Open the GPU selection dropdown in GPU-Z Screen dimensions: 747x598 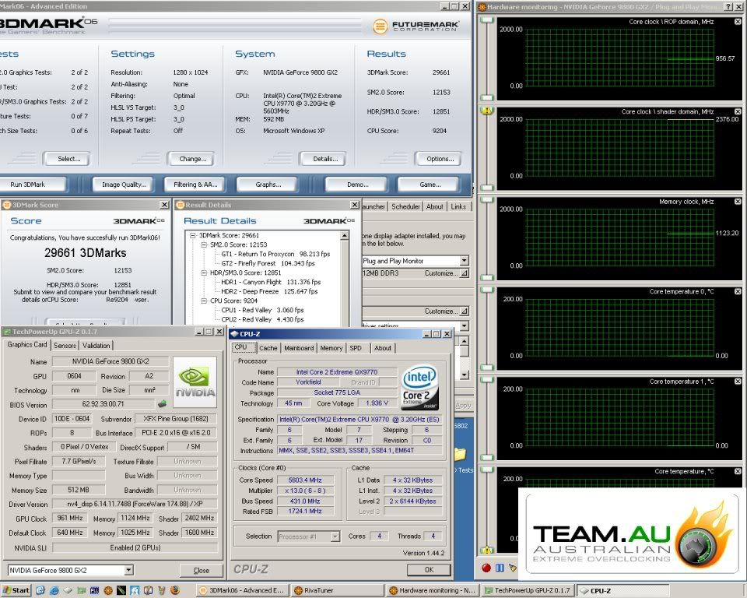coord(128,570)
